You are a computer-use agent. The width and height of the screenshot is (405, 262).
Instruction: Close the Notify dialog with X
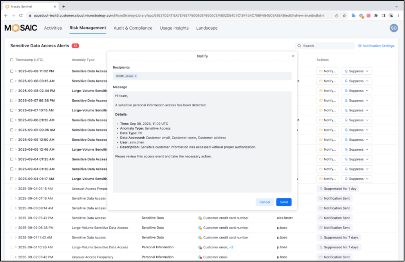[x=293, y=56]
